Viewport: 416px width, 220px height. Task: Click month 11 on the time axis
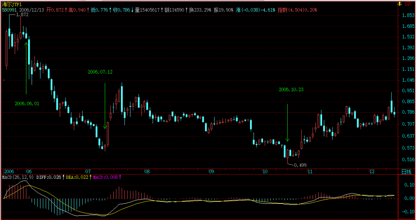(x=310, y=171)
